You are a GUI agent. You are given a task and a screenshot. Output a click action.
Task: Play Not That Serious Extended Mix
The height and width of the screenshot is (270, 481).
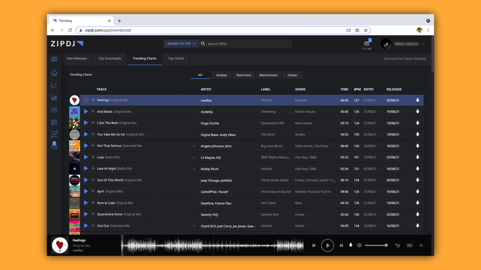(86, 146)
